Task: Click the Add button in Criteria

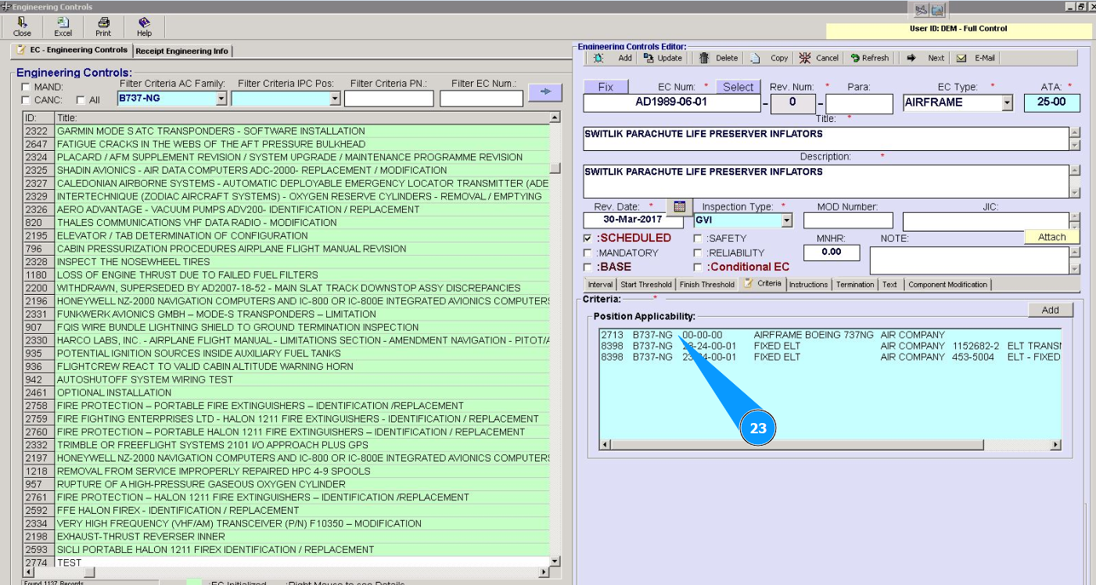Action: click(x=1050, y=310)
